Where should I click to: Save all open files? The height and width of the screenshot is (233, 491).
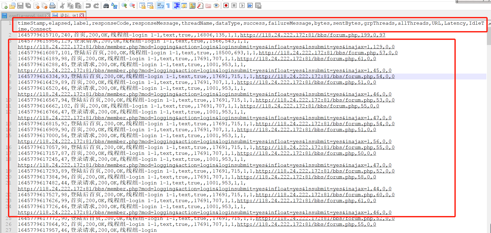tap(28, 6)
